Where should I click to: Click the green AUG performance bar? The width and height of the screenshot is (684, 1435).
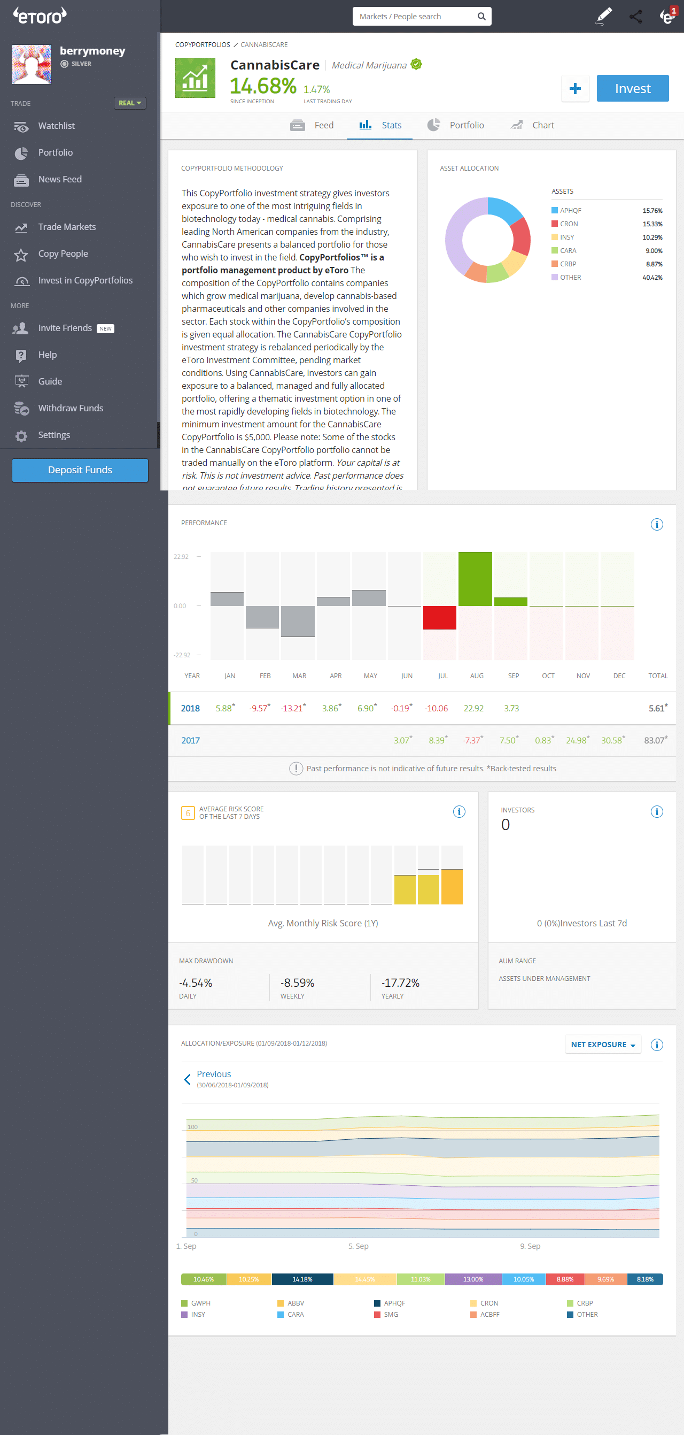click(475, 579)
